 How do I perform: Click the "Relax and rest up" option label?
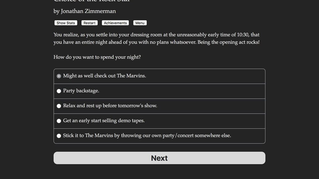tap(110, 106)
